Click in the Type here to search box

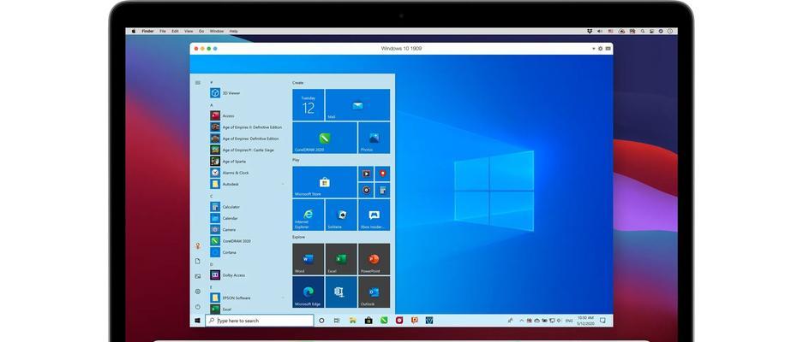[x=260, y=321]
